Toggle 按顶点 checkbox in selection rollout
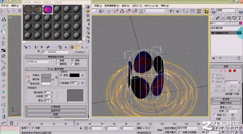The image size is (243, 134). point(214,75)
